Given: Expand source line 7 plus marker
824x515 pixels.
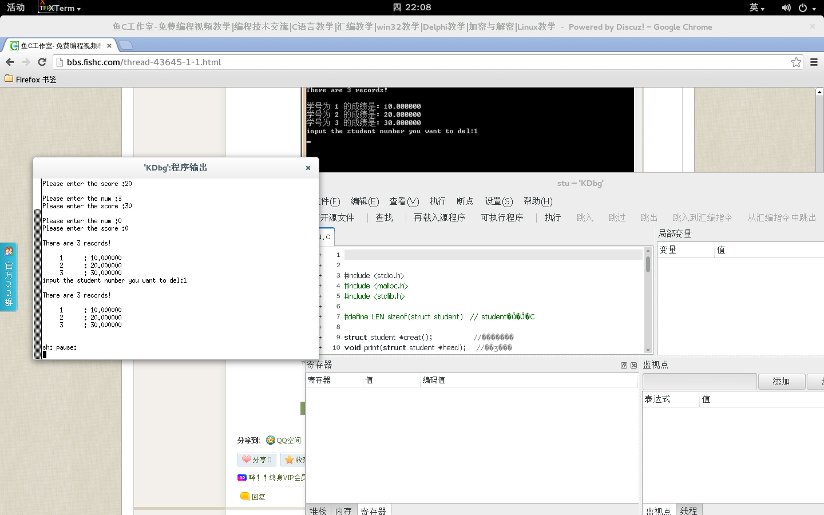Looking at the screenshot, I should (x=320, y=317).
